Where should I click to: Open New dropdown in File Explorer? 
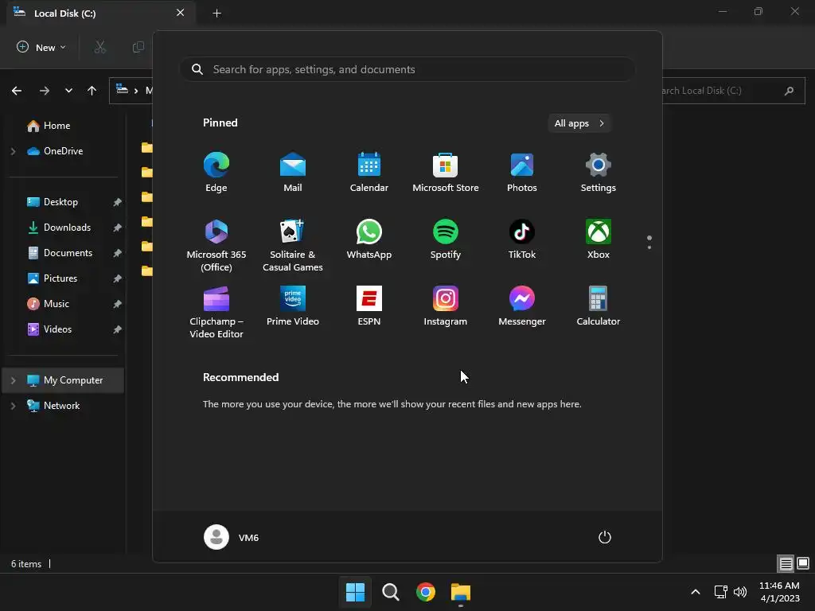point(41,47)
